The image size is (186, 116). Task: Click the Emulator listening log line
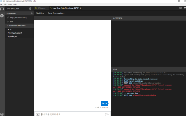point(140,73)
